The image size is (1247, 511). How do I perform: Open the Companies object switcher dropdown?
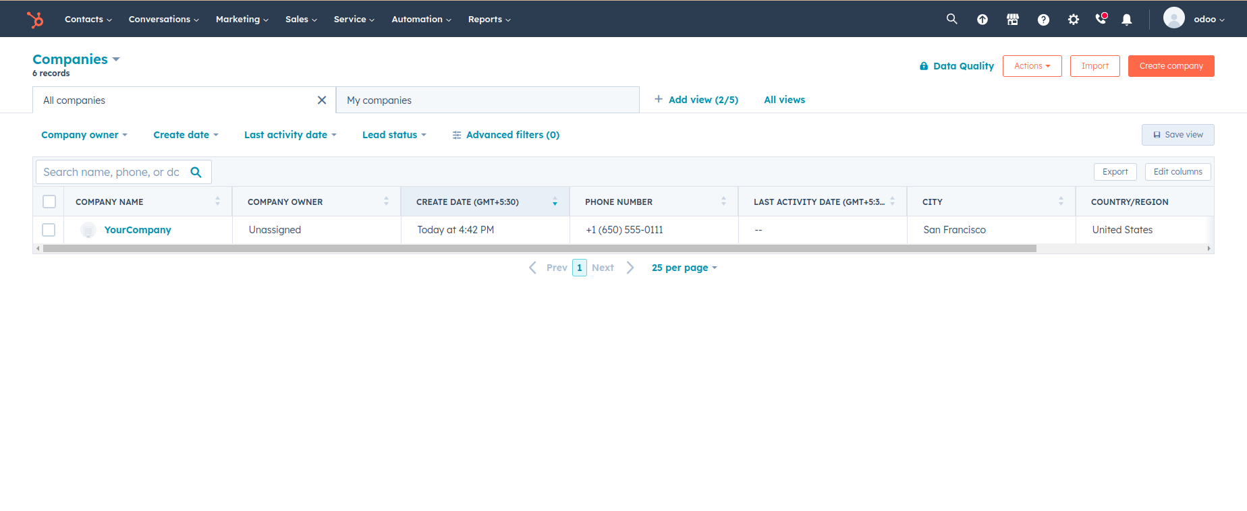pyautogui.click(x=76, y=59)
